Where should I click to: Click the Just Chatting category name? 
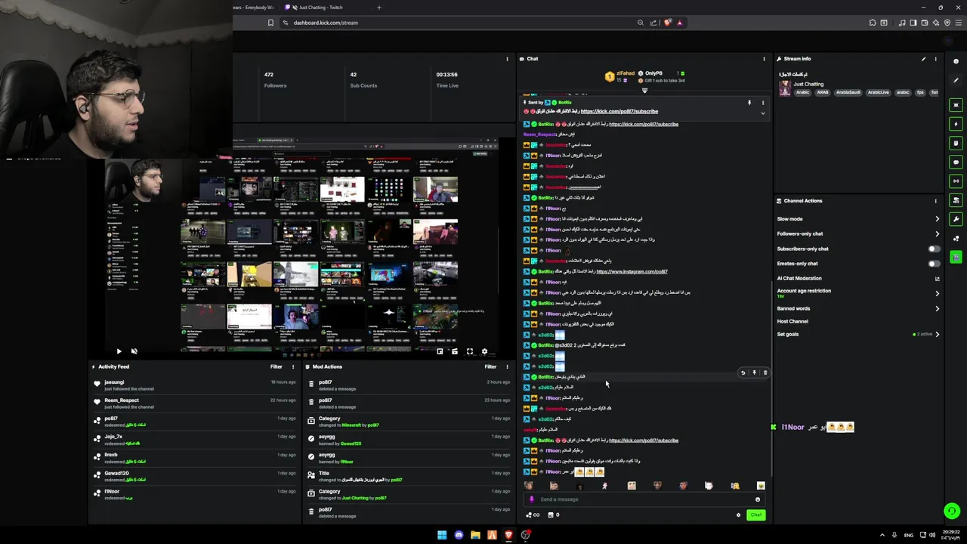[x=808, y=84]
